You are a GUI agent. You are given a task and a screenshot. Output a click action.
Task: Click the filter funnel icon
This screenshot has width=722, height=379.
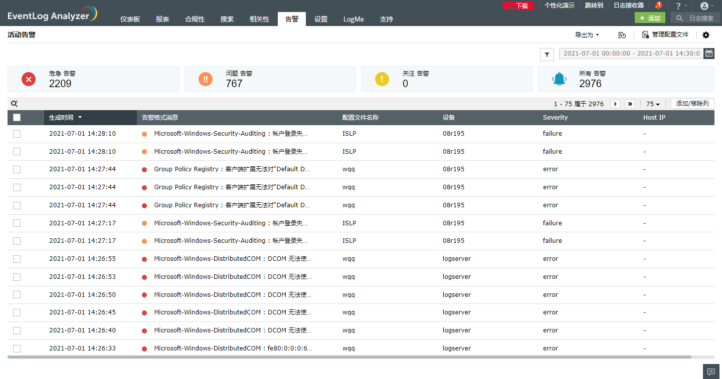(x=547, y=54)
